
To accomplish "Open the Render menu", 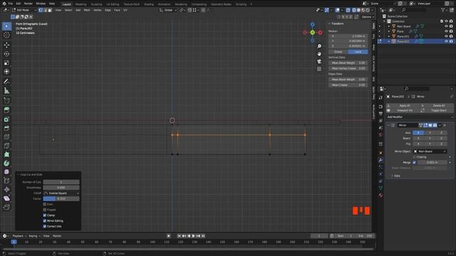I will [x=28, y=4].
